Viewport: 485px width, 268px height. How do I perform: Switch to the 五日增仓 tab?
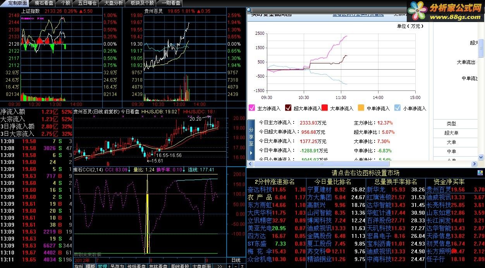point(87,3)
